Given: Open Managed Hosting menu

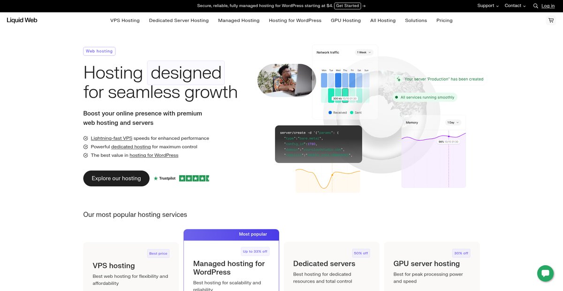Looking at the screenshot, I should click(239, 21).
